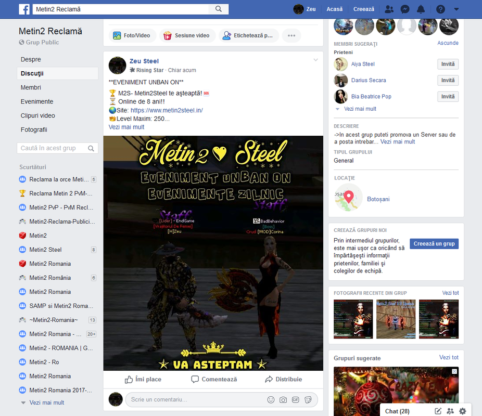This screenshot has width=482, height=416.
Task: Insert a sticker via sticker icon
Action: (x=308, y=400)
